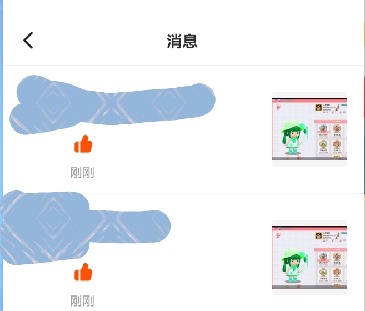Click the orange thumbs-up in first notification

click(83, 144)
